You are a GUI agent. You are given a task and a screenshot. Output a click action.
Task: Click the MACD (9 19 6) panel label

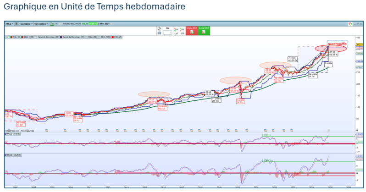(12, 134)
